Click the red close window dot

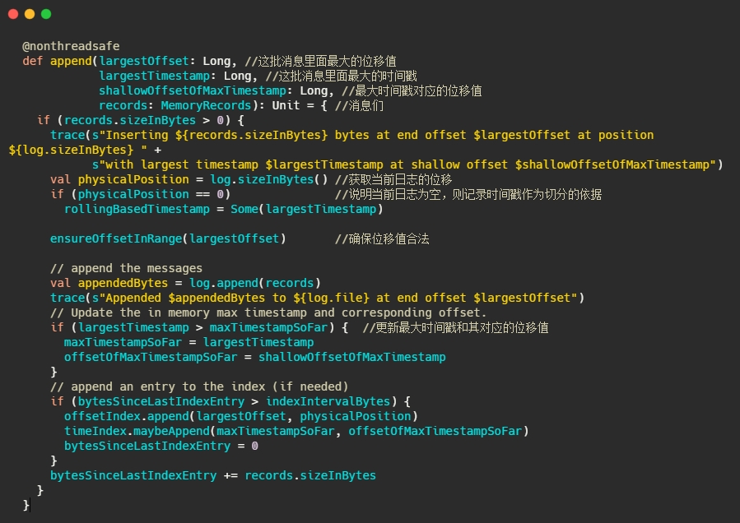tap(13, 14)
